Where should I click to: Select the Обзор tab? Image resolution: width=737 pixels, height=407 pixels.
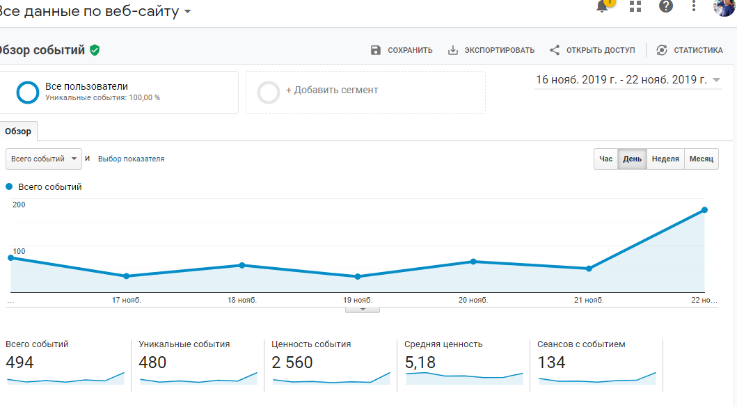tap(18, 131)
